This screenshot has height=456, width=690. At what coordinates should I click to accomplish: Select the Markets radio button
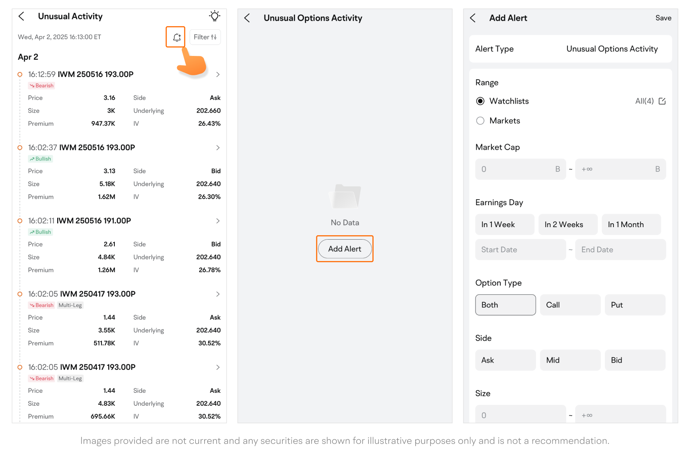click(480, 121)
